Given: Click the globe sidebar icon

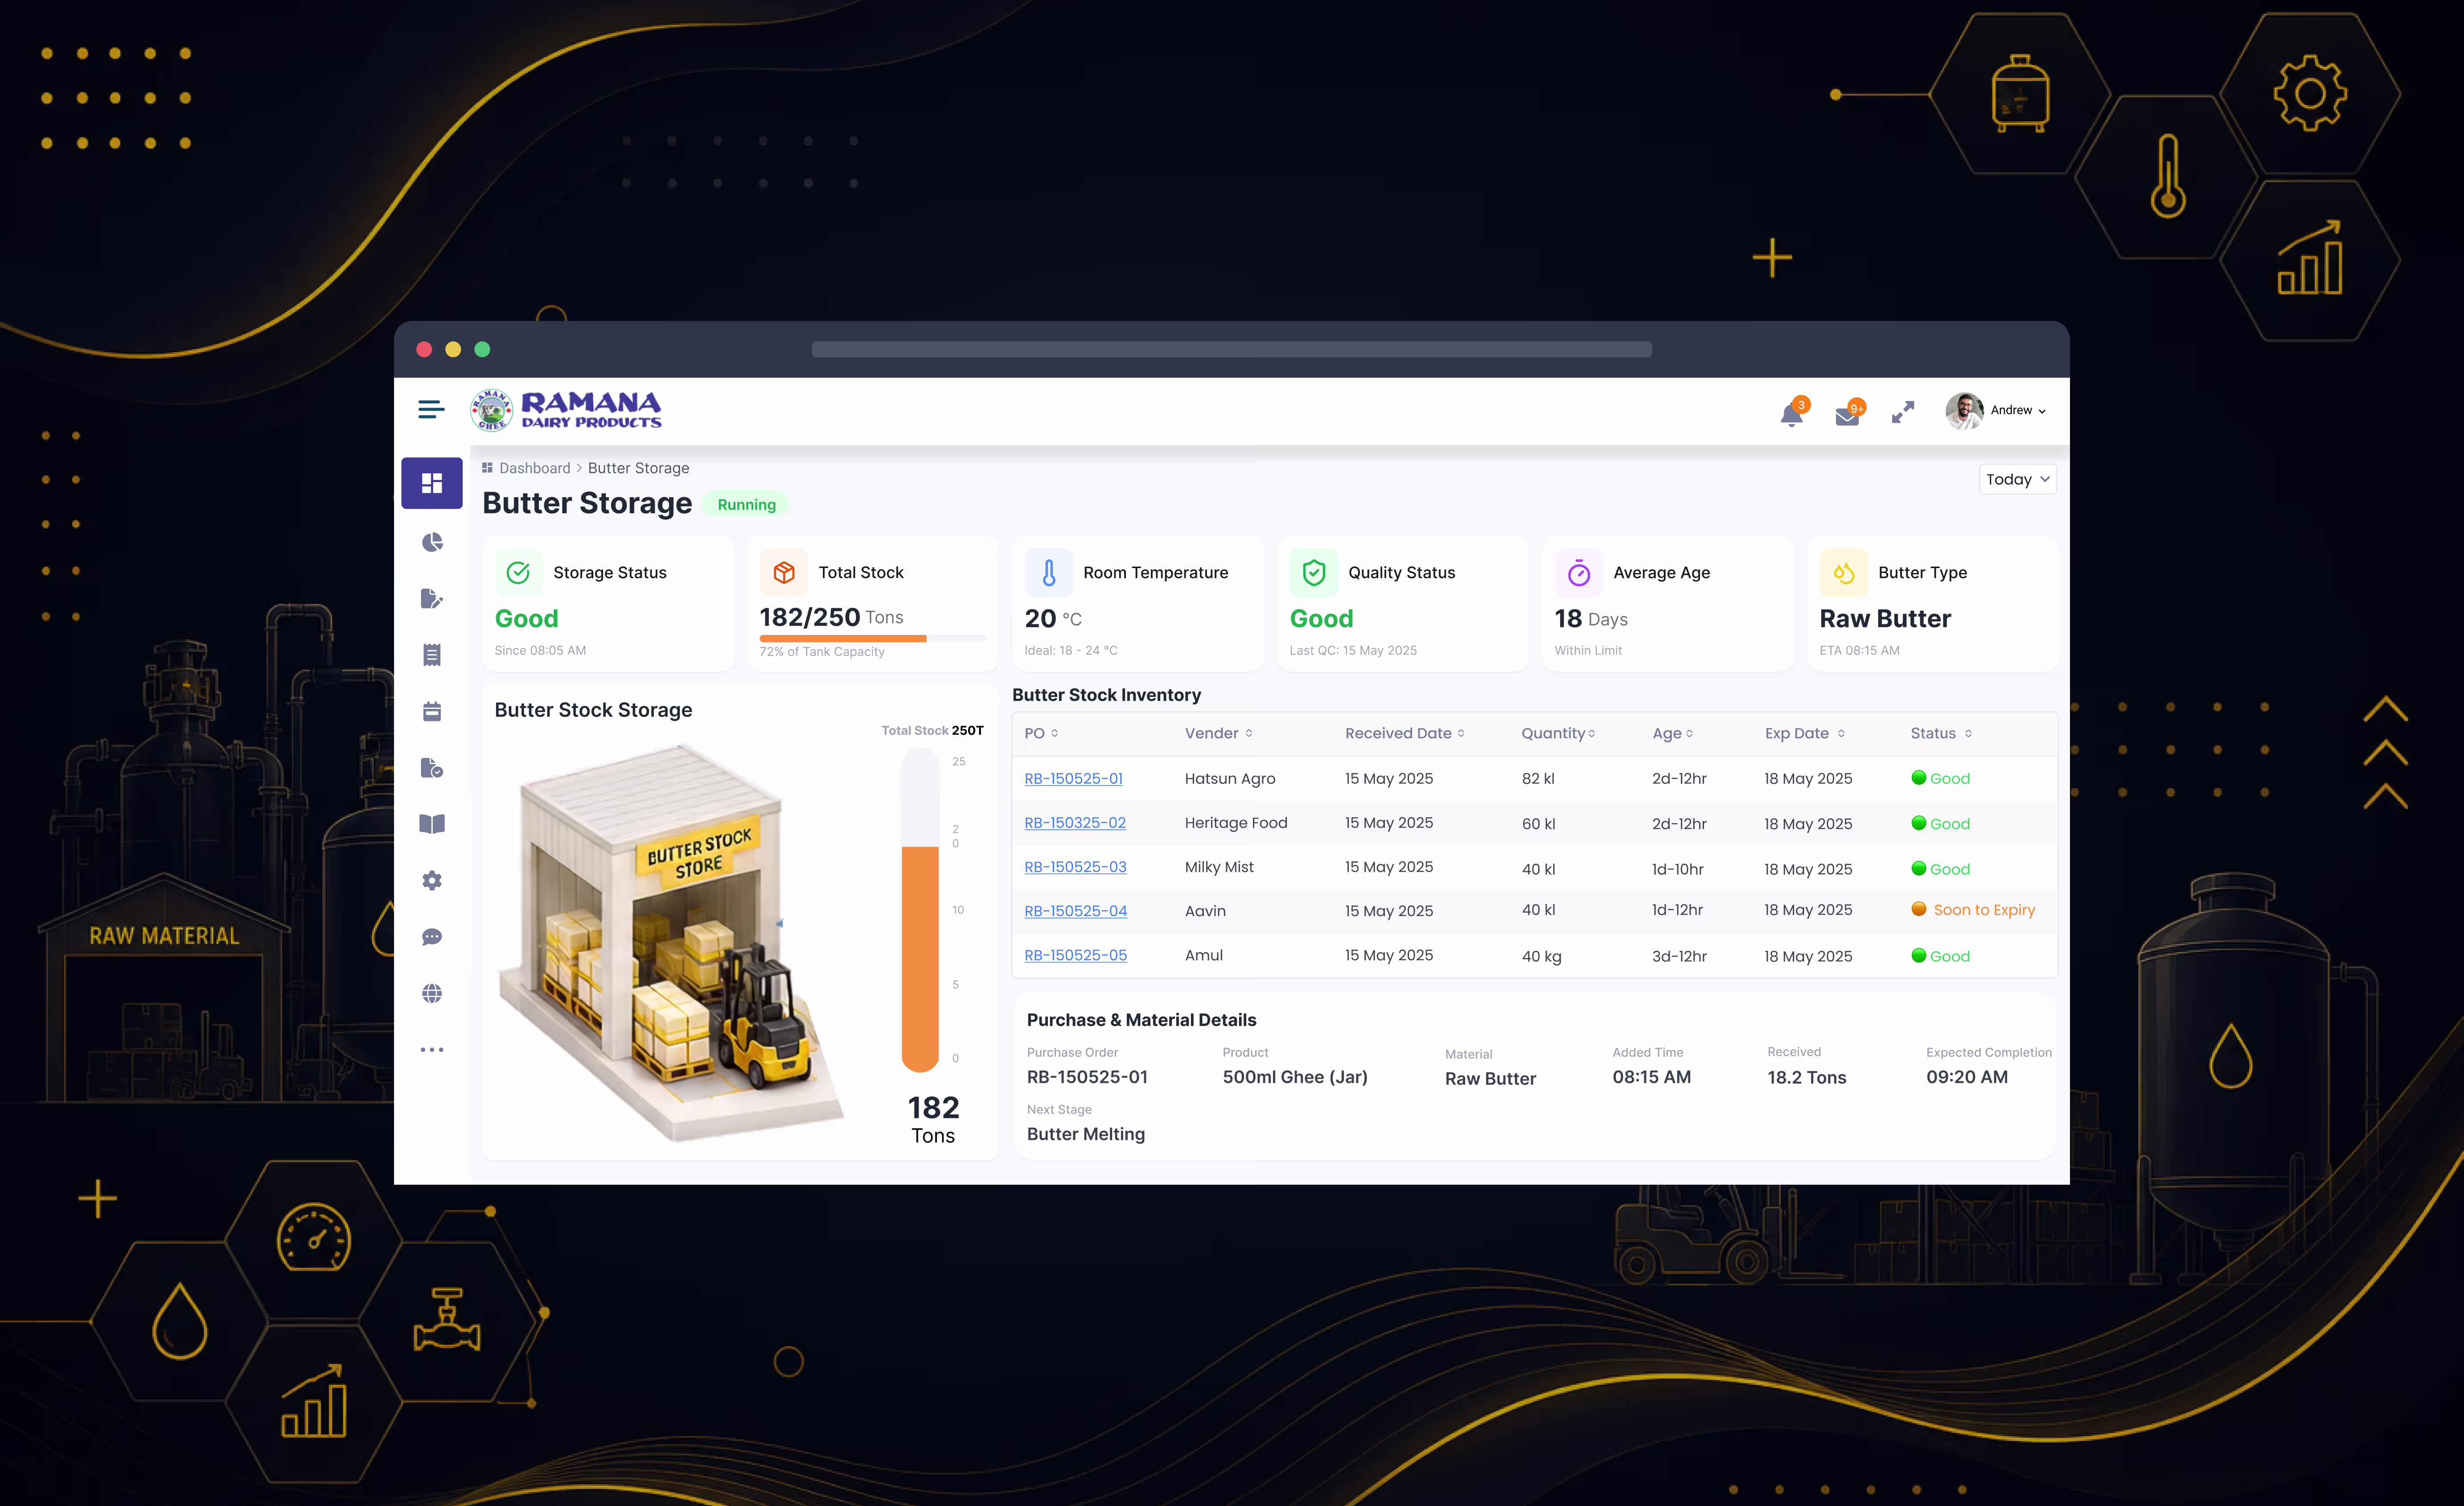Looking at the screenshot, I should click(432, 993).
